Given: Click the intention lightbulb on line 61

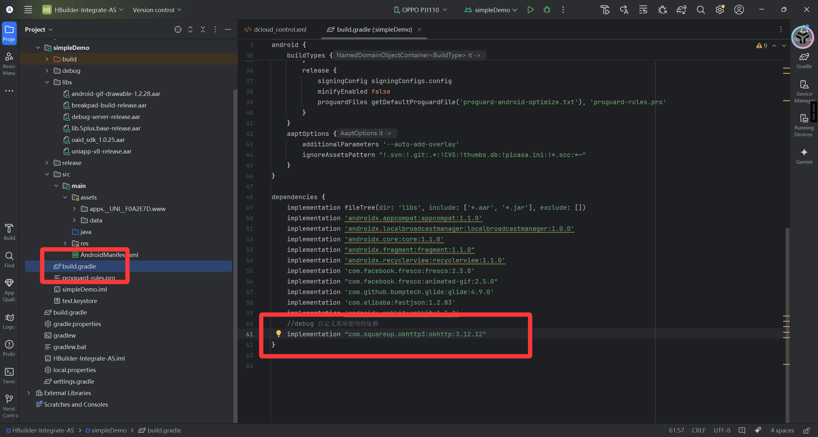Looking at the screenshot, I should tap(279, 334).
